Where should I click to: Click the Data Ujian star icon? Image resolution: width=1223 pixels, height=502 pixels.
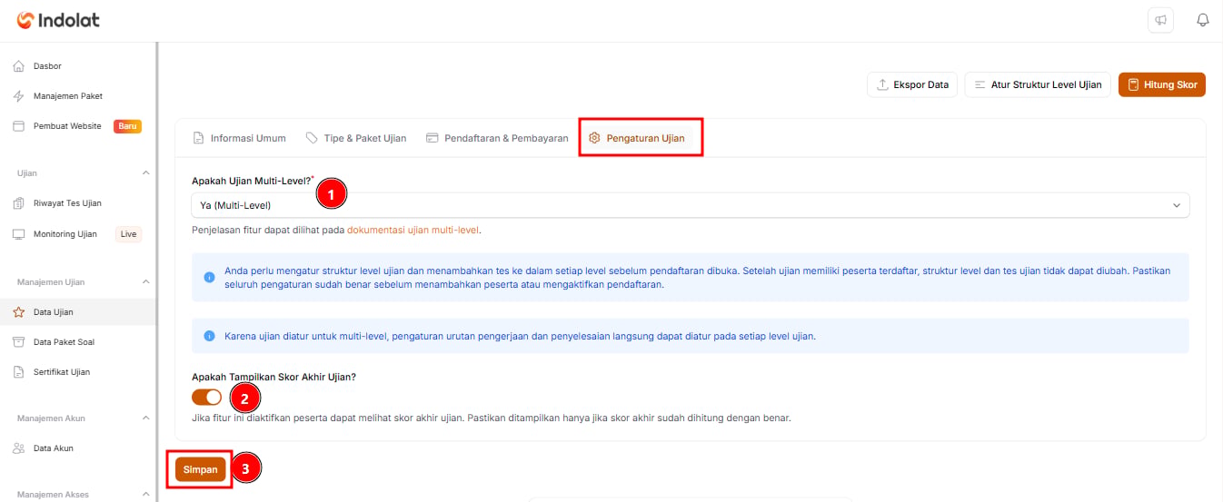[x=18, y=312]
